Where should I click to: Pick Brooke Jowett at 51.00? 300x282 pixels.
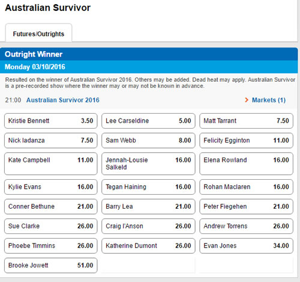tap(51, 266)
